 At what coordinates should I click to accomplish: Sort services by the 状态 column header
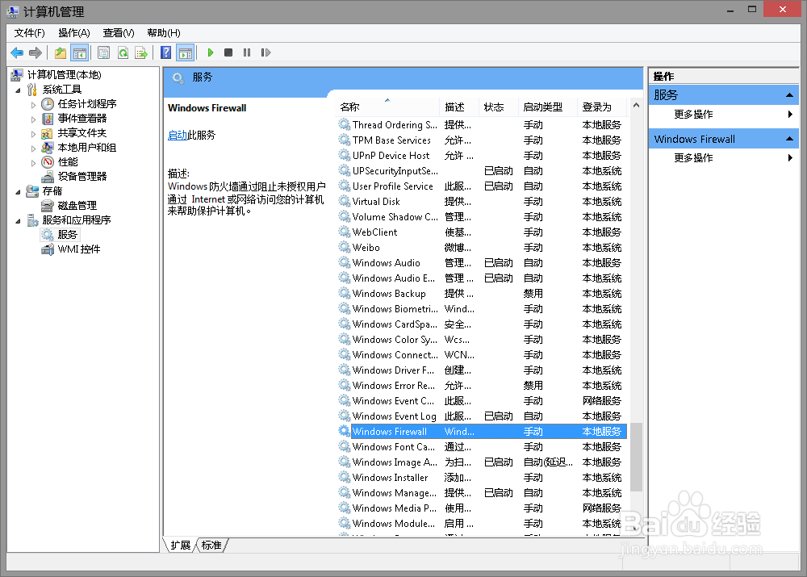point(494,109)
